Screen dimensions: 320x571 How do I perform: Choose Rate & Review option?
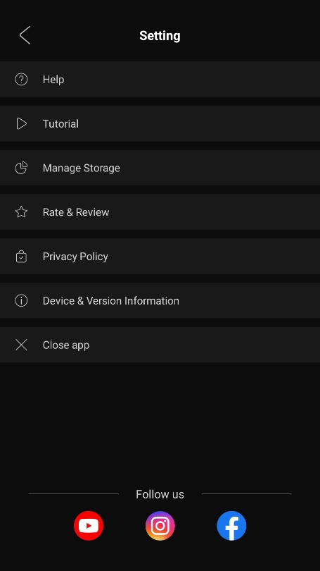(x=160, y=212)
